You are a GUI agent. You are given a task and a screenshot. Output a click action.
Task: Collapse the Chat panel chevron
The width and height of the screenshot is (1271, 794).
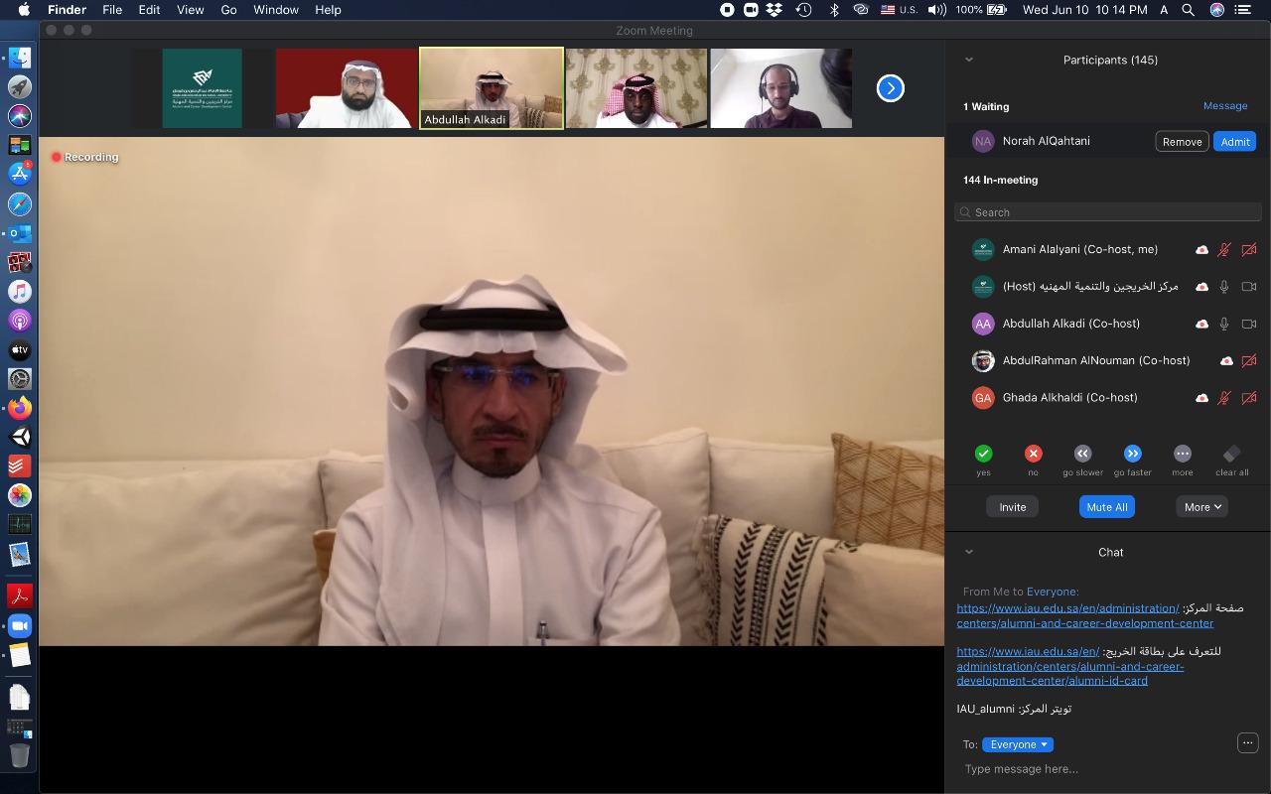pos(969,552)
